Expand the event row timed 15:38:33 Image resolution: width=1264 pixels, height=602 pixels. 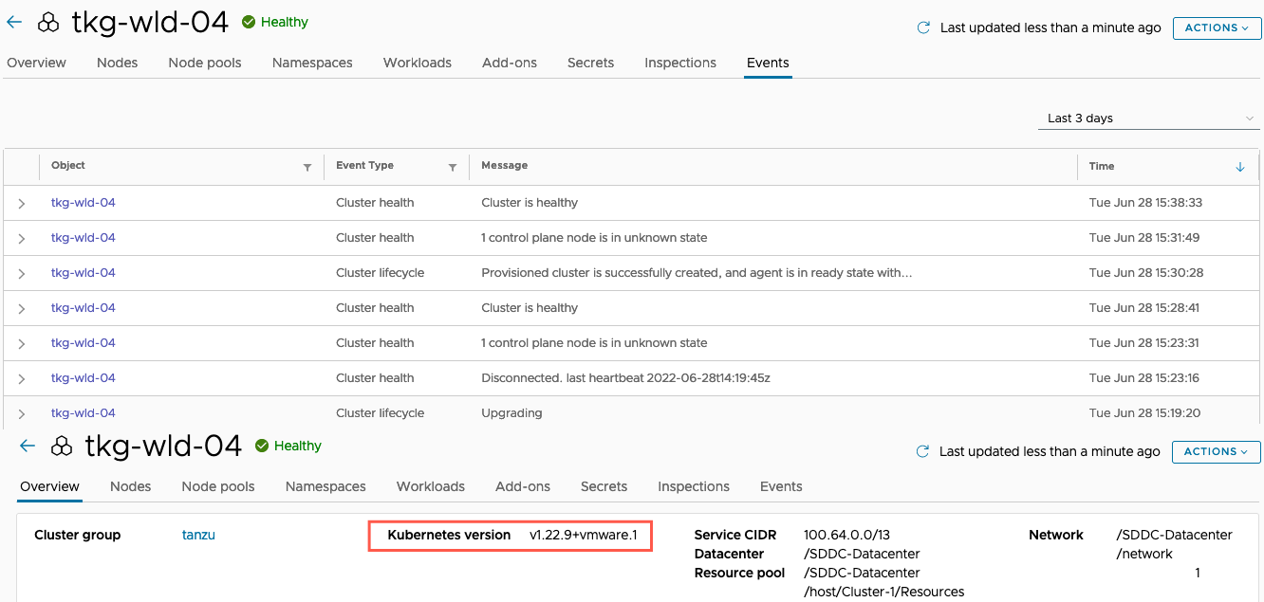tap(22, 203)
